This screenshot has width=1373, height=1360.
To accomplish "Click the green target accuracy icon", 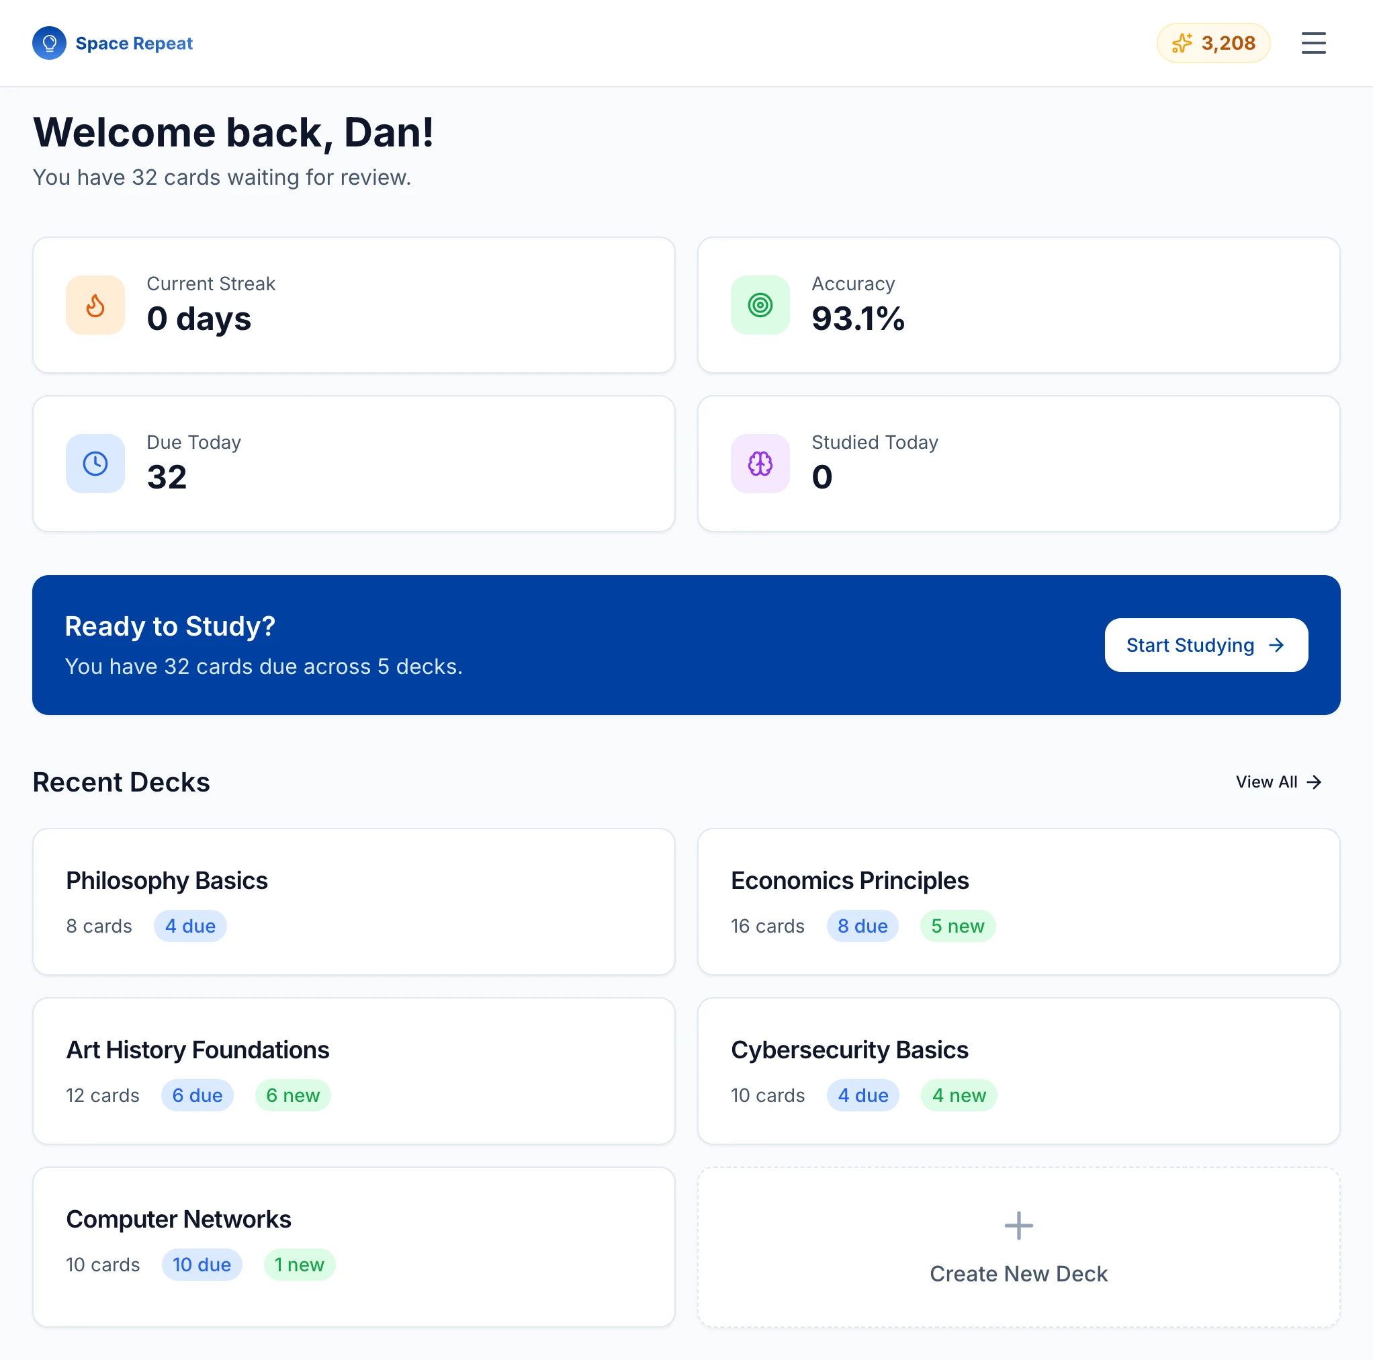I will coord(760,305).
